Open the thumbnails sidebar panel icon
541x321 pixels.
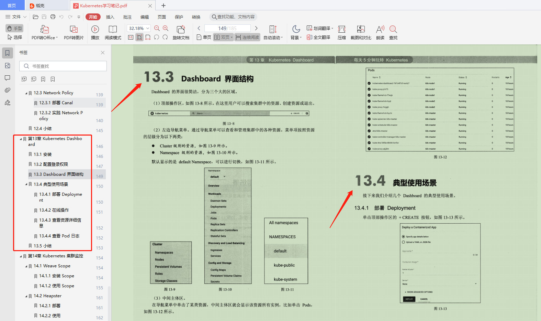[x=8, y=65]
